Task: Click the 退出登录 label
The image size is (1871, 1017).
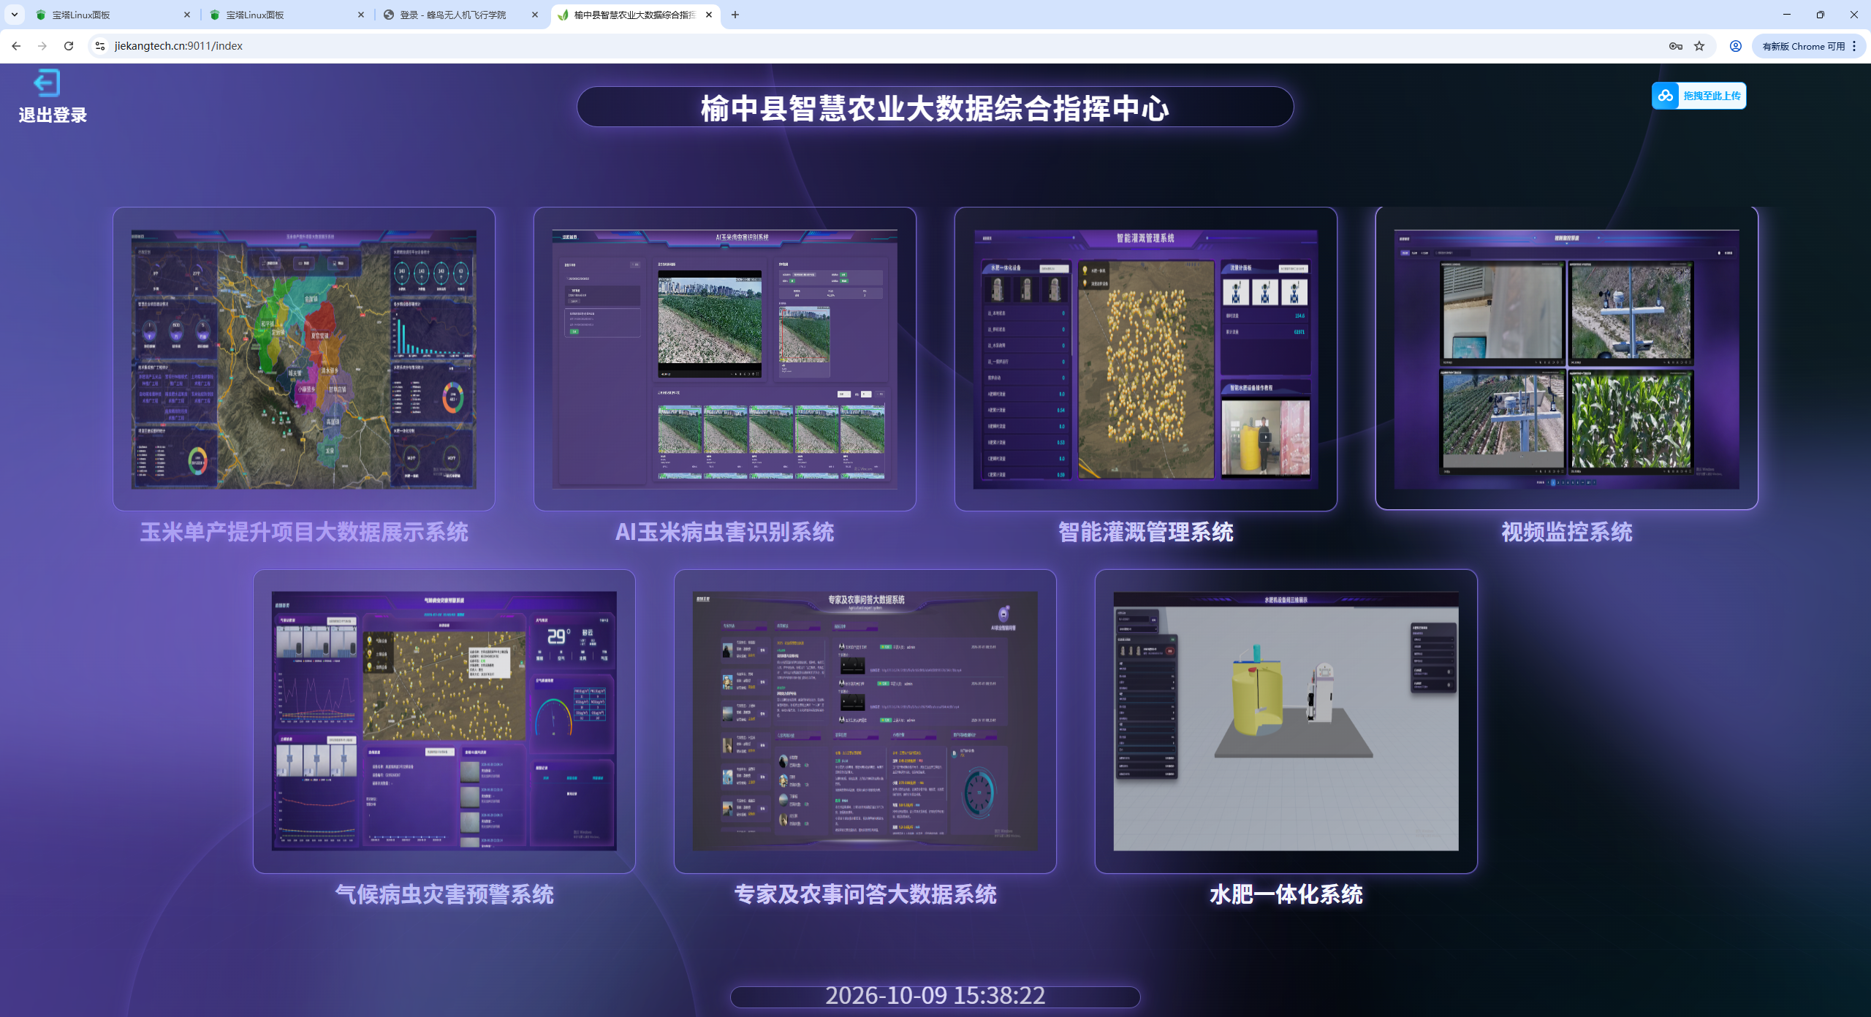Action: pyautogui.click(x=53, y=115)
